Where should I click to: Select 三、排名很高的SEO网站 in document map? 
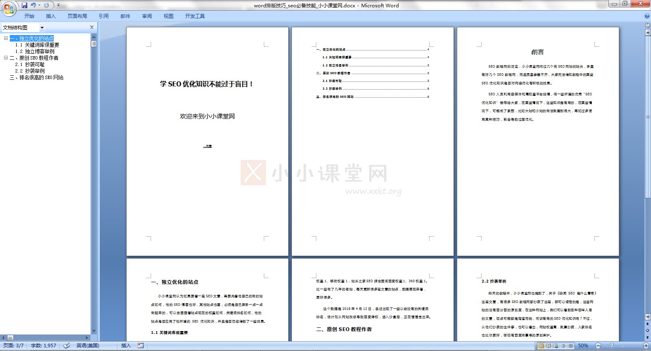(37, 77)
